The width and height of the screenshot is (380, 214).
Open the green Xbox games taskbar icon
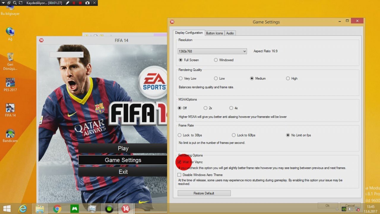[x=75, y=209]
